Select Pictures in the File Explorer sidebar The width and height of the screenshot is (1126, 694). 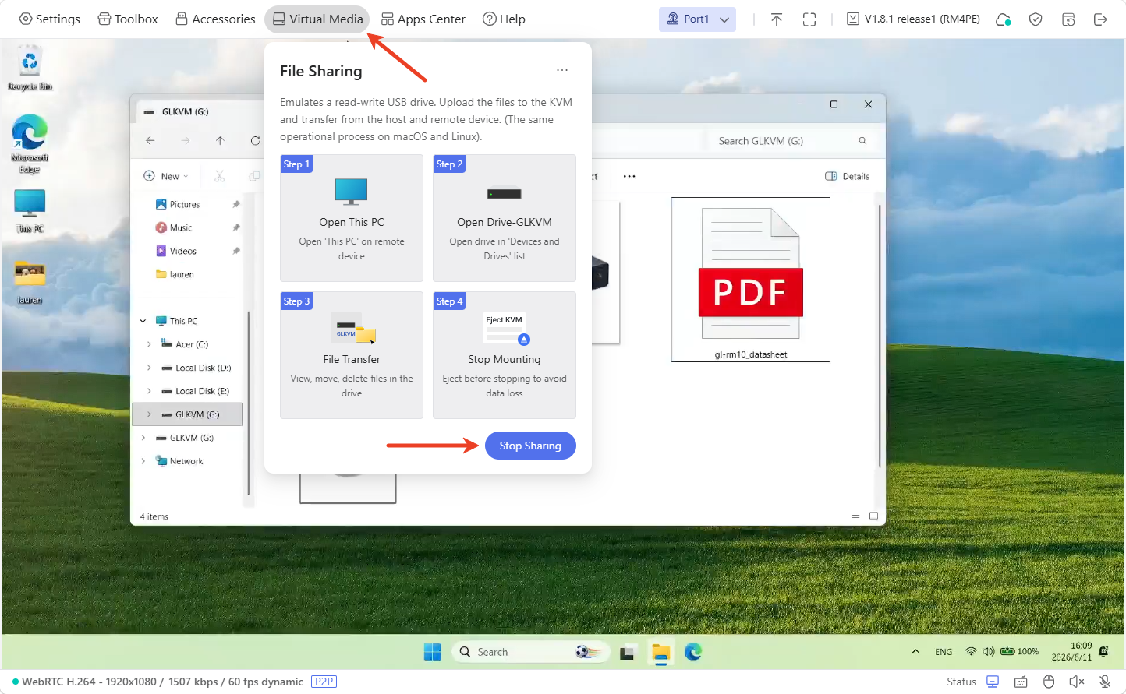point(185,204)
